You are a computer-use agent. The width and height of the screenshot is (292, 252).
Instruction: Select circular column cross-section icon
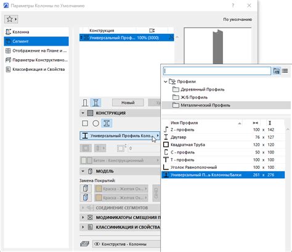coord(95,123)
